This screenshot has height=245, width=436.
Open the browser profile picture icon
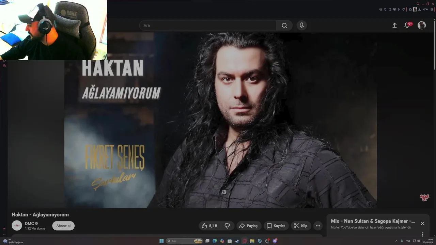(x=415, y=10)
